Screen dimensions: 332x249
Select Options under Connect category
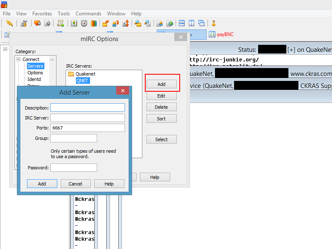coord(35,73)
